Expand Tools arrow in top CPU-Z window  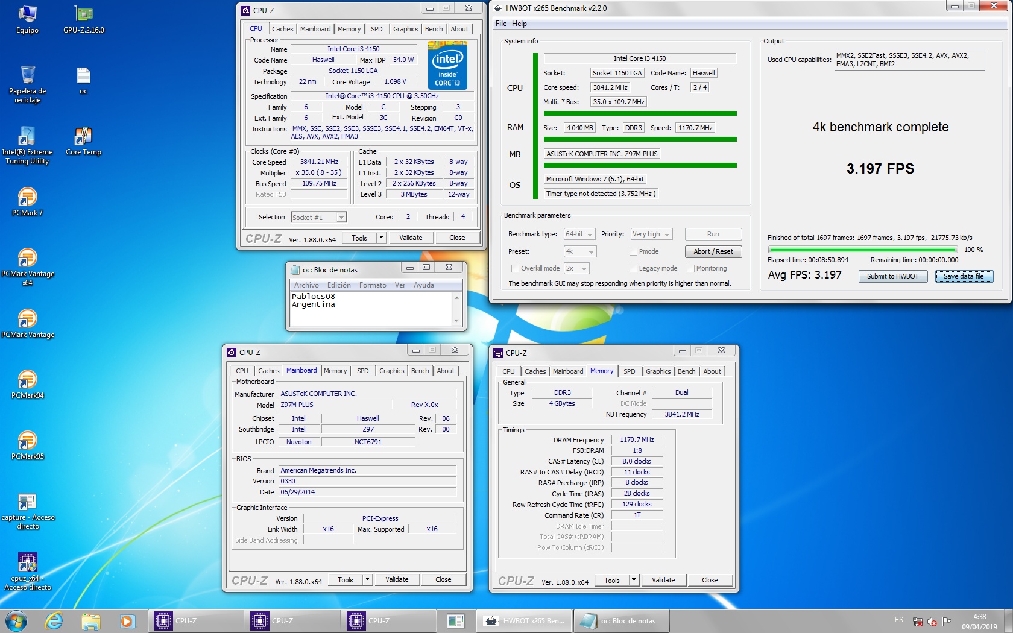[x=381, y=238]
